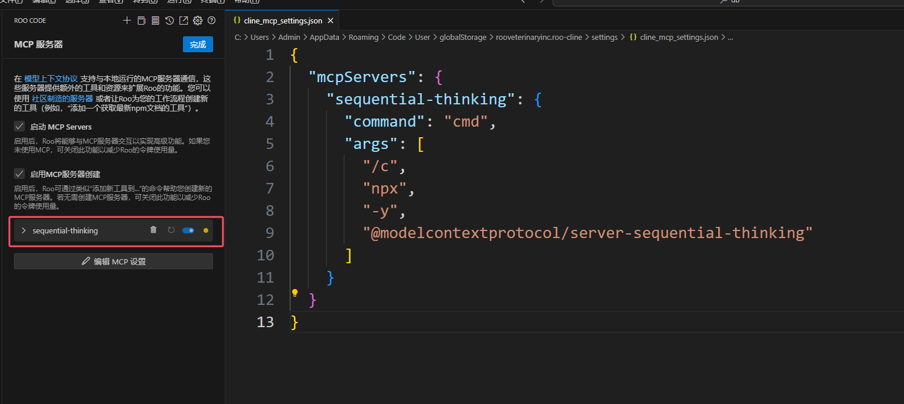
Task: Open the Prompts panel icon in Roo Code header
Action: click(141, 21)
